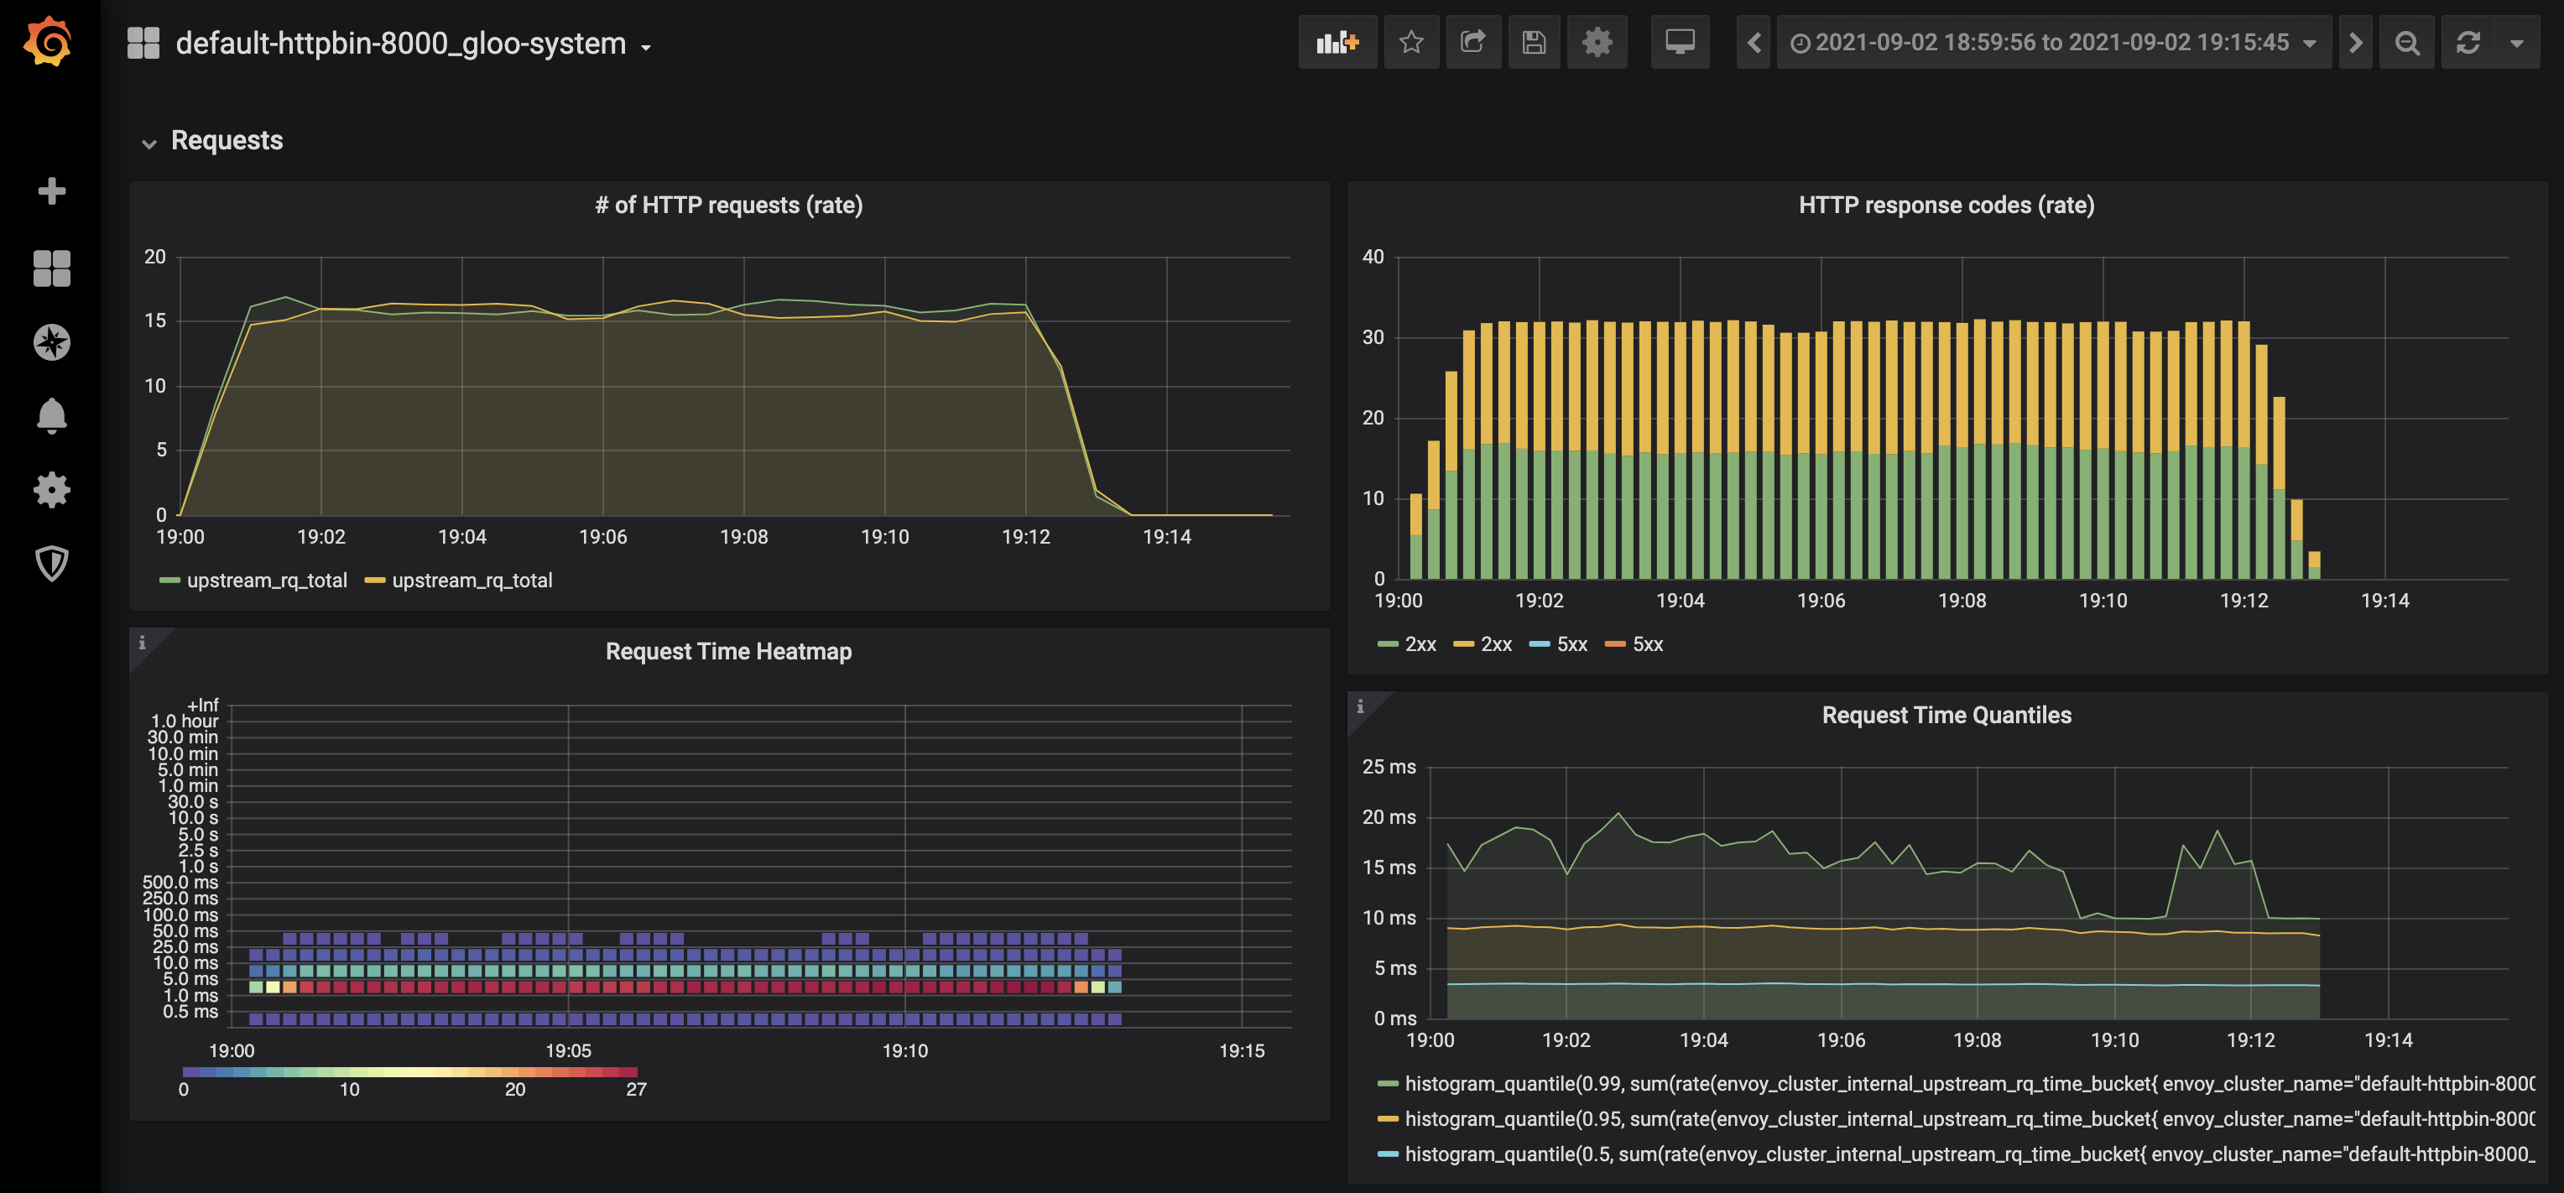Open the Create plus menu in sidebar

point(51,191)
